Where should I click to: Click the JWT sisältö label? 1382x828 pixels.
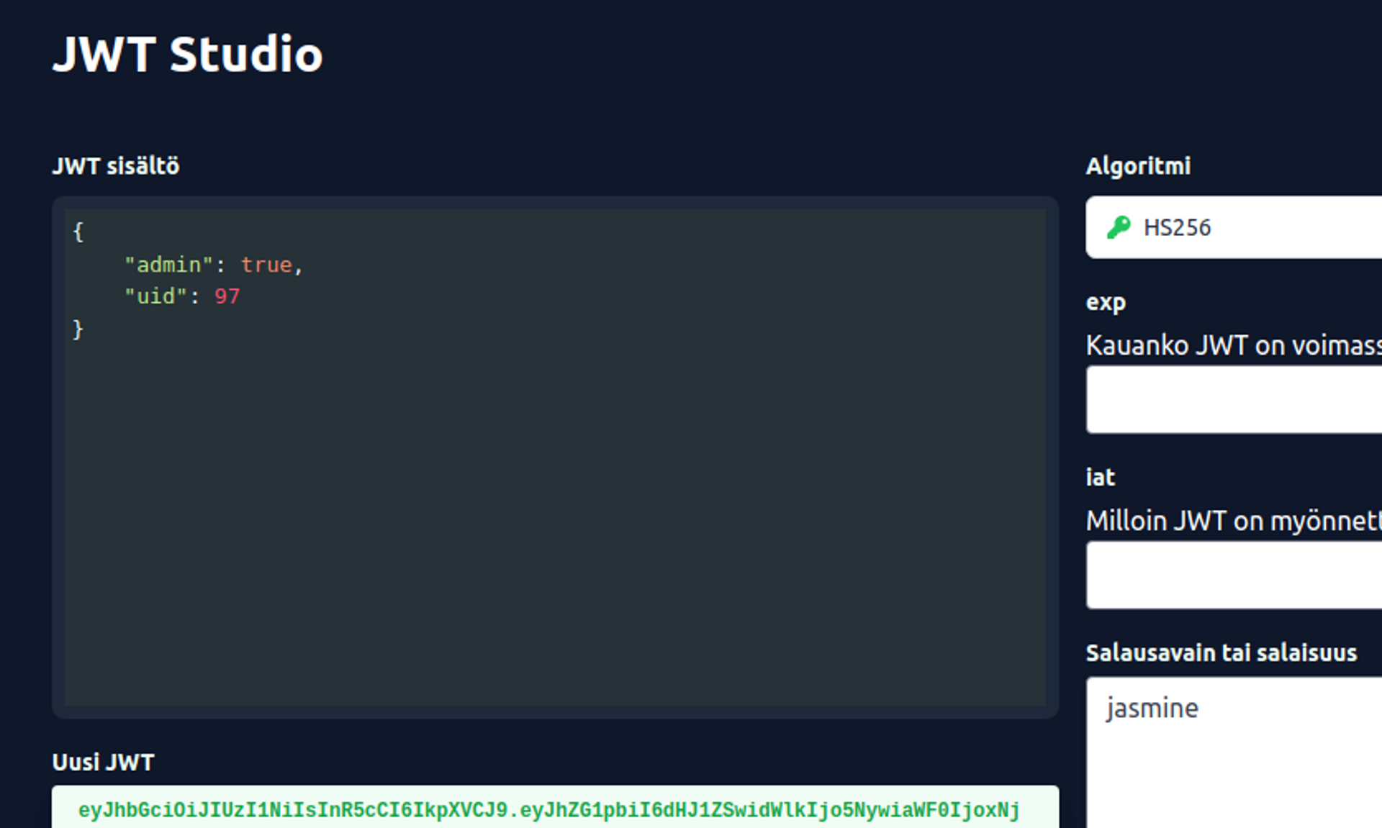pyautogui.click(x=116, y=166)
